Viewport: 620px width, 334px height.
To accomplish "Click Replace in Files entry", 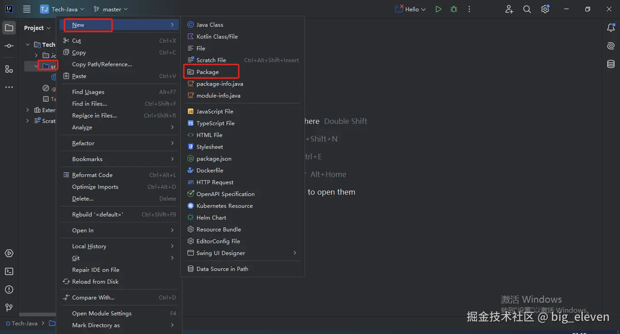I will click(119, 115).
